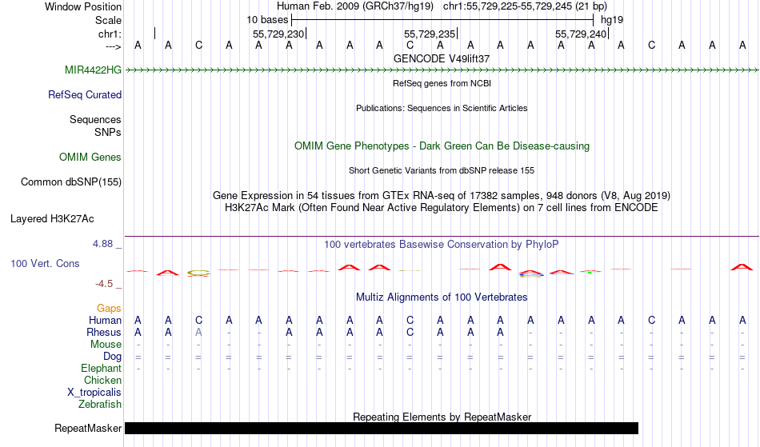The width and height of the screenshot is (760, 447).
Task: Click the MIR4422HG gene label
Action: pos(93,70)
